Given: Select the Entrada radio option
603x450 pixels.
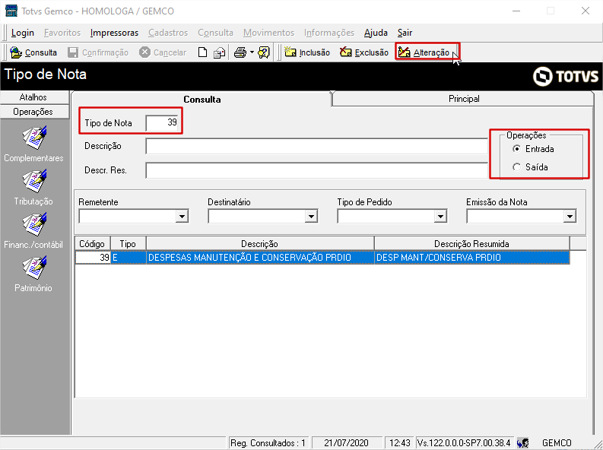Looking at the screenshot, I should click(x=517, y=149).
